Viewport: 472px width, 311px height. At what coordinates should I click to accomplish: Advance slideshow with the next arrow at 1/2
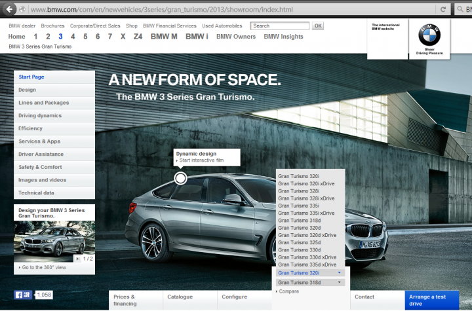77,259
